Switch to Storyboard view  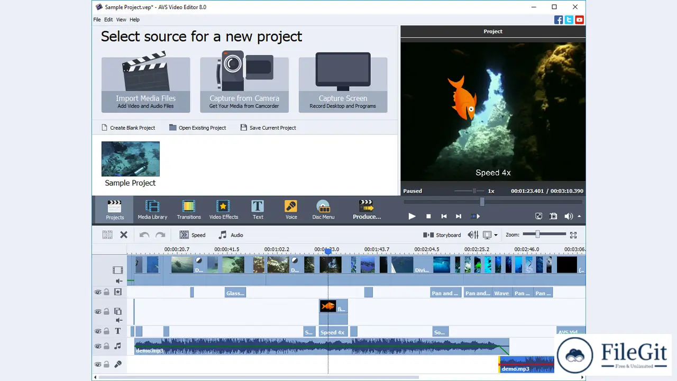(x=442, y=235)
